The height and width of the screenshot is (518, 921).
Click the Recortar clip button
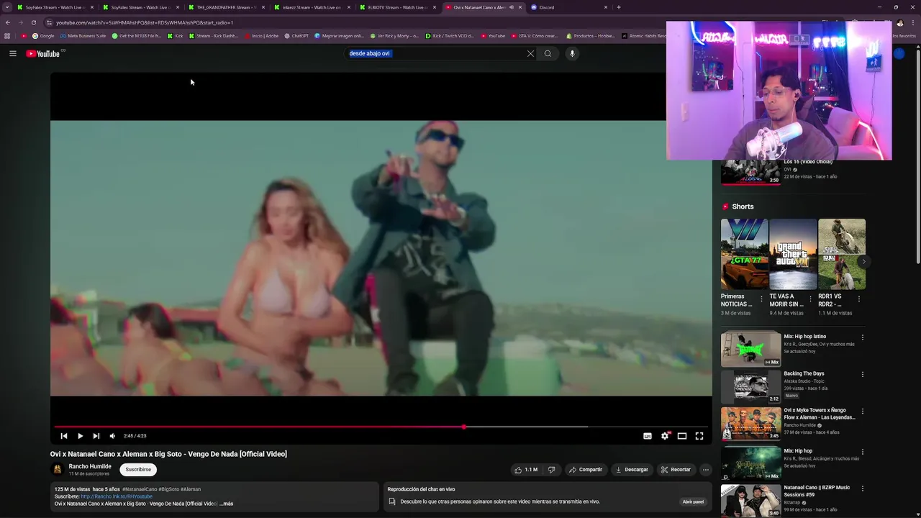[x=676, y=470]
